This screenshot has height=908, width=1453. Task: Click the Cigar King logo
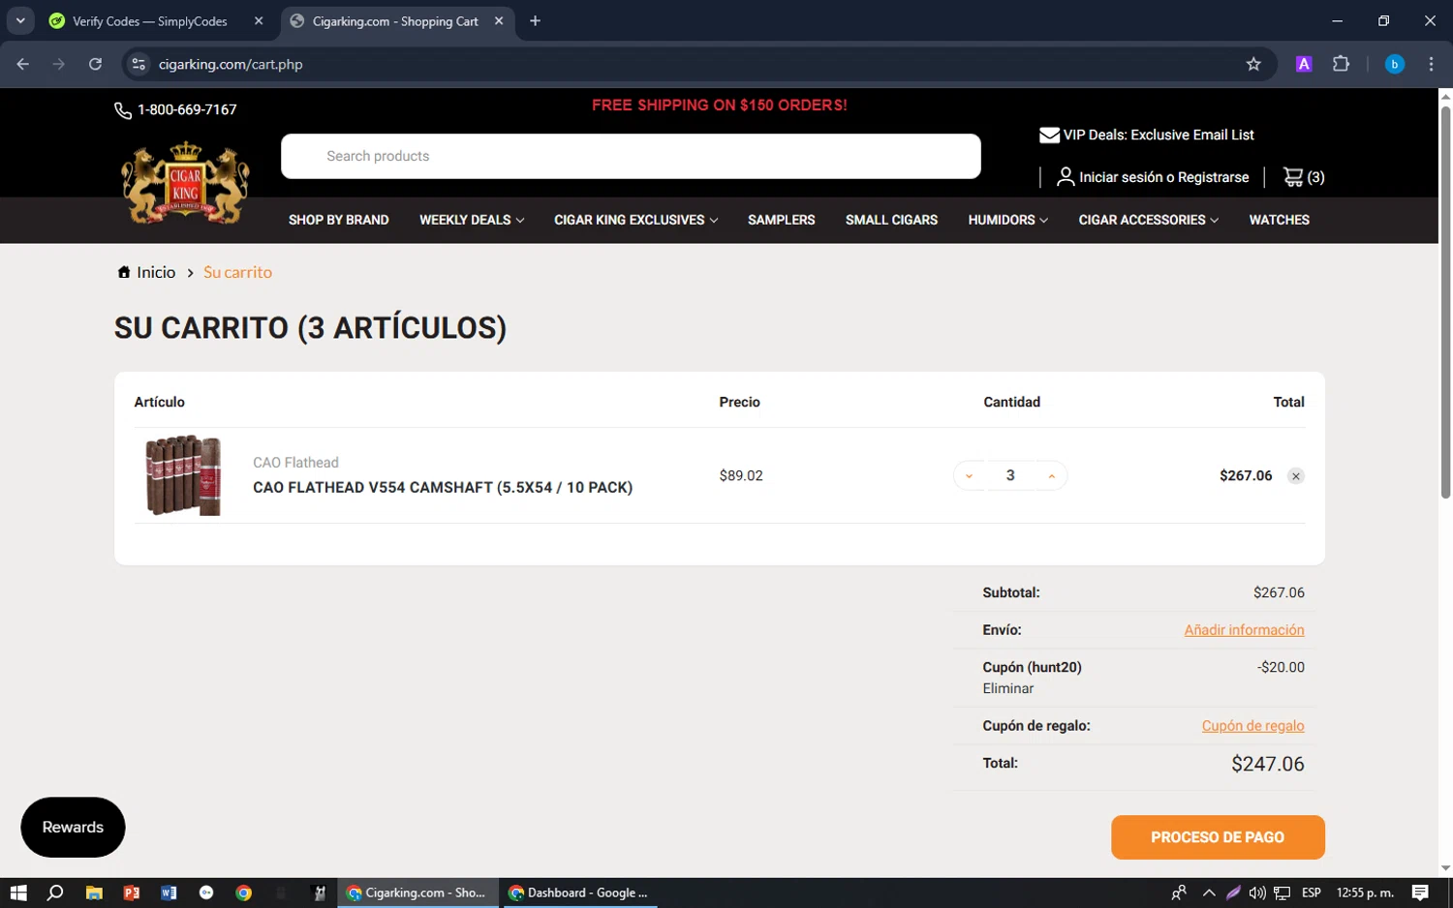click(x=185, y=183)
